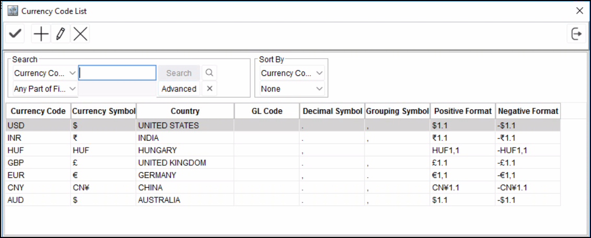Sort by the Country column header
Screen dimensions: 591x238
[x=184, y=111]
